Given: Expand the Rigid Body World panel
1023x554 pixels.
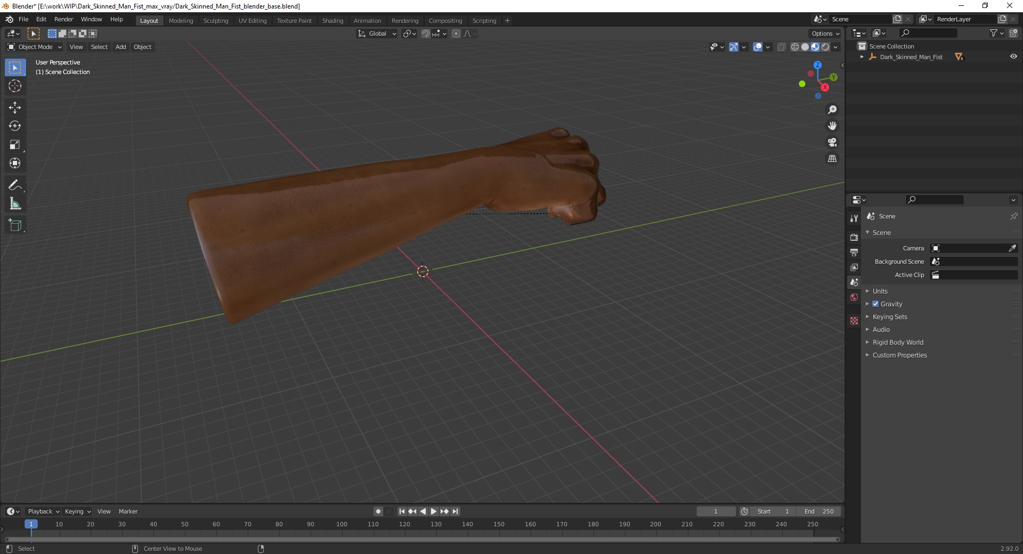Looking at the screenshot, I should (x=898, y=342).
